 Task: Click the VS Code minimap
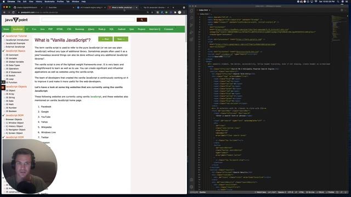(x=339, y=28)
